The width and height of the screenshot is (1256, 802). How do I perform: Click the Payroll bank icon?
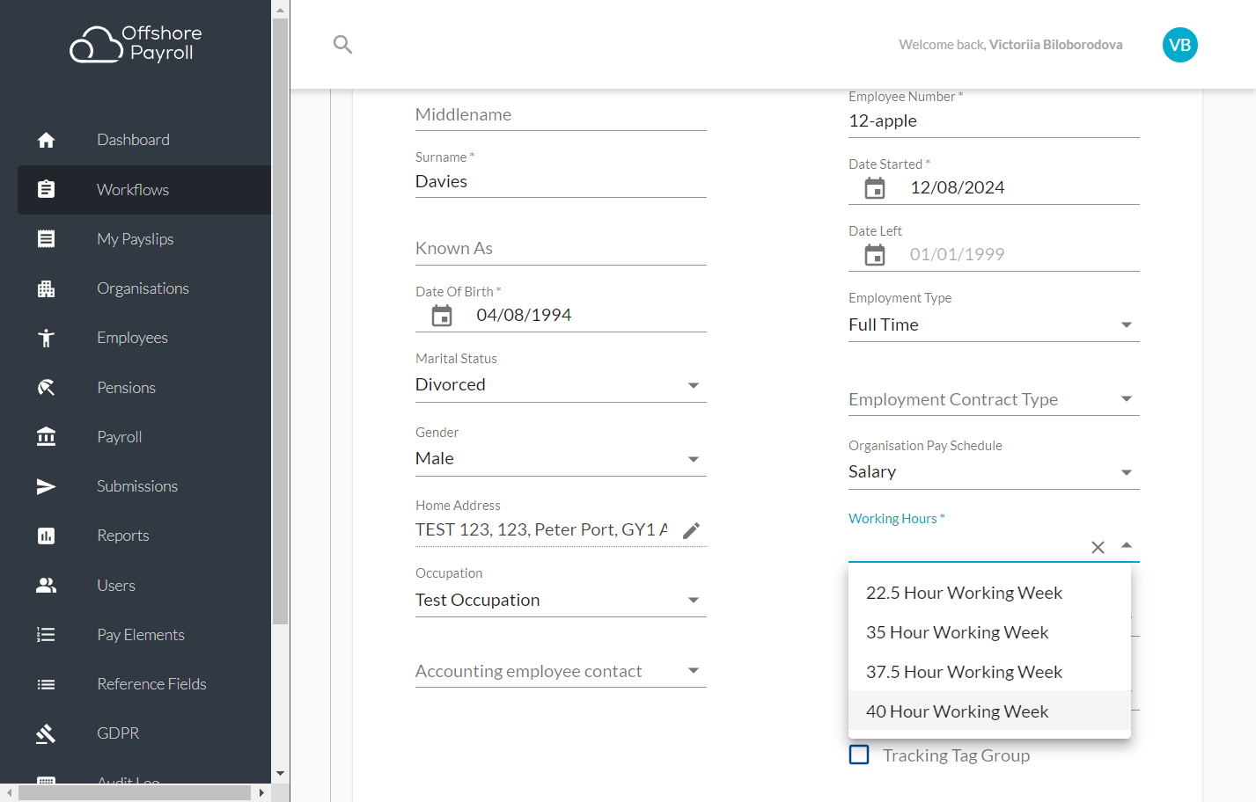coord(46,437)
